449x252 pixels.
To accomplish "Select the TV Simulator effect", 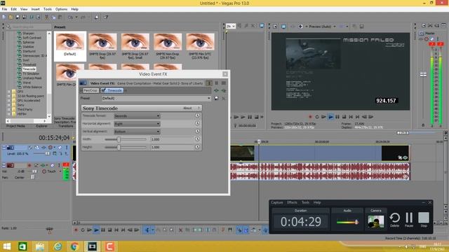I will point(31,73).
